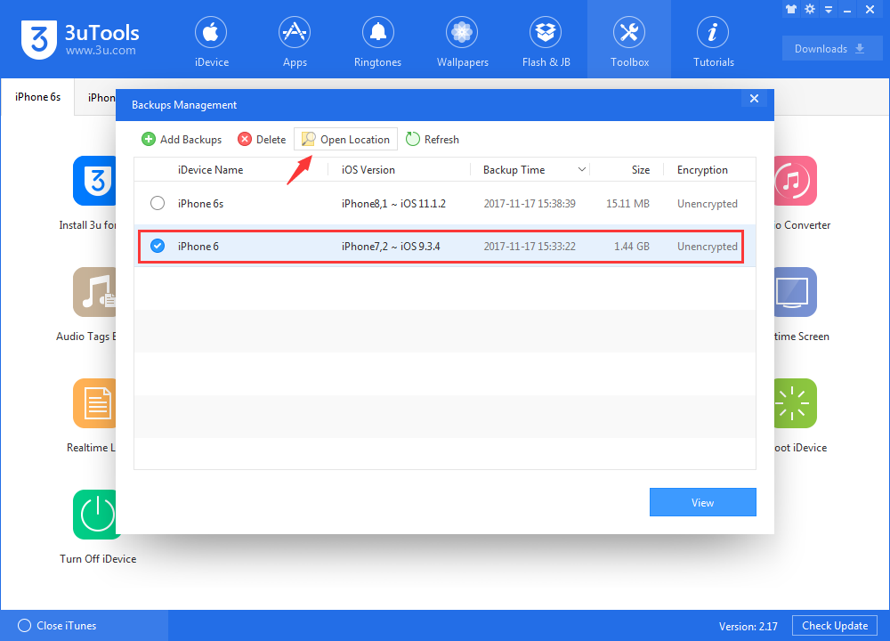The height and width of the screenshot is (641, 890).
Task: Open settings gear in title bar
Action: click(x=810, y=9)
